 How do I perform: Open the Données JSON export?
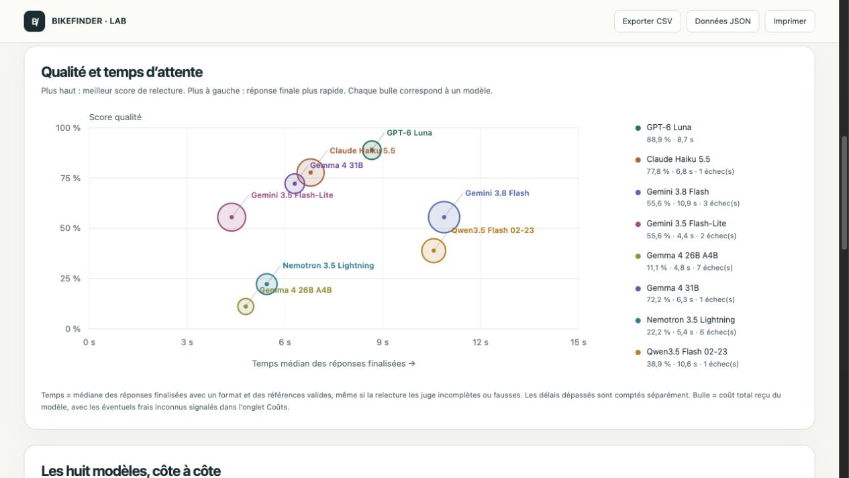(722, 21)
